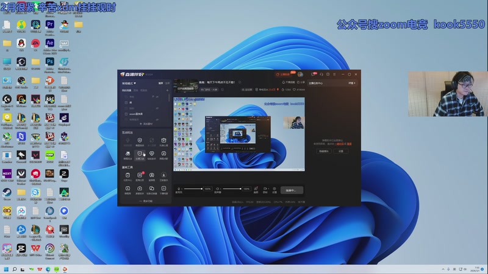Image resolution: width=488 pixels, height=274 pixels.
Task: Mute the microphone icon
Action: click(x=179, y=189)
